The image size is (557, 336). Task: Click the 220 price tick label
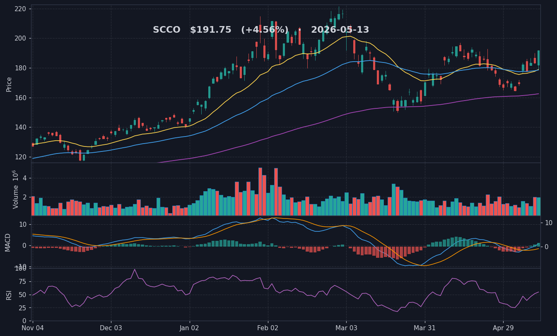tap(20, 9)
